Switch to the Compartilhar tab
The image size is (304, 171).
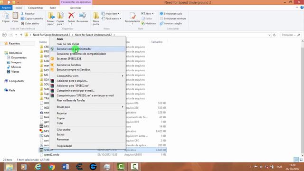click(36, 8)
